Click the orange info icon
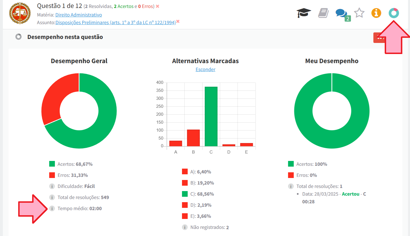The width and height of the screenshot is (410, 236). [376, 13]
